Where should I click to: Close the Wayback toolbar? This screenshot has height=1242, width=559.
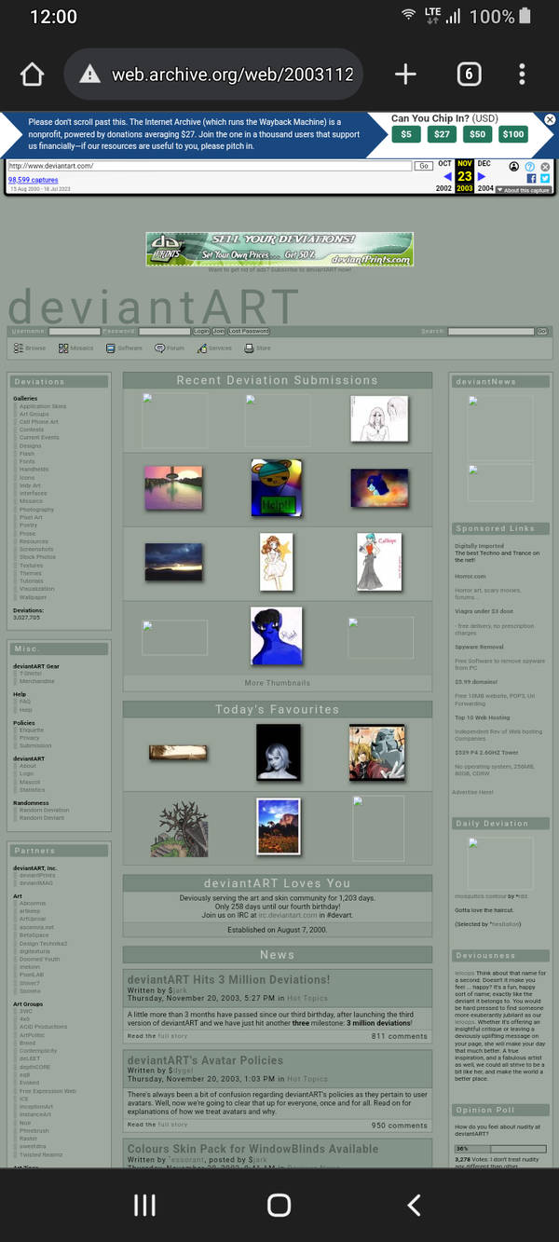coord(545,167)
